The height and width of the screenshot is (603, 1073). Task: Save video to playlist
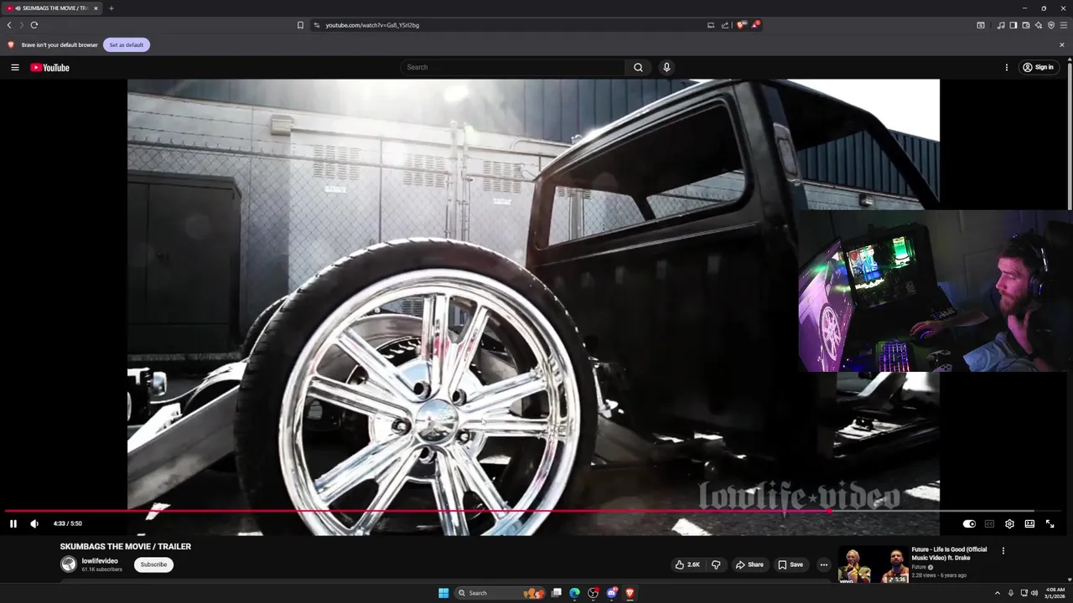(x=790, y=564)
